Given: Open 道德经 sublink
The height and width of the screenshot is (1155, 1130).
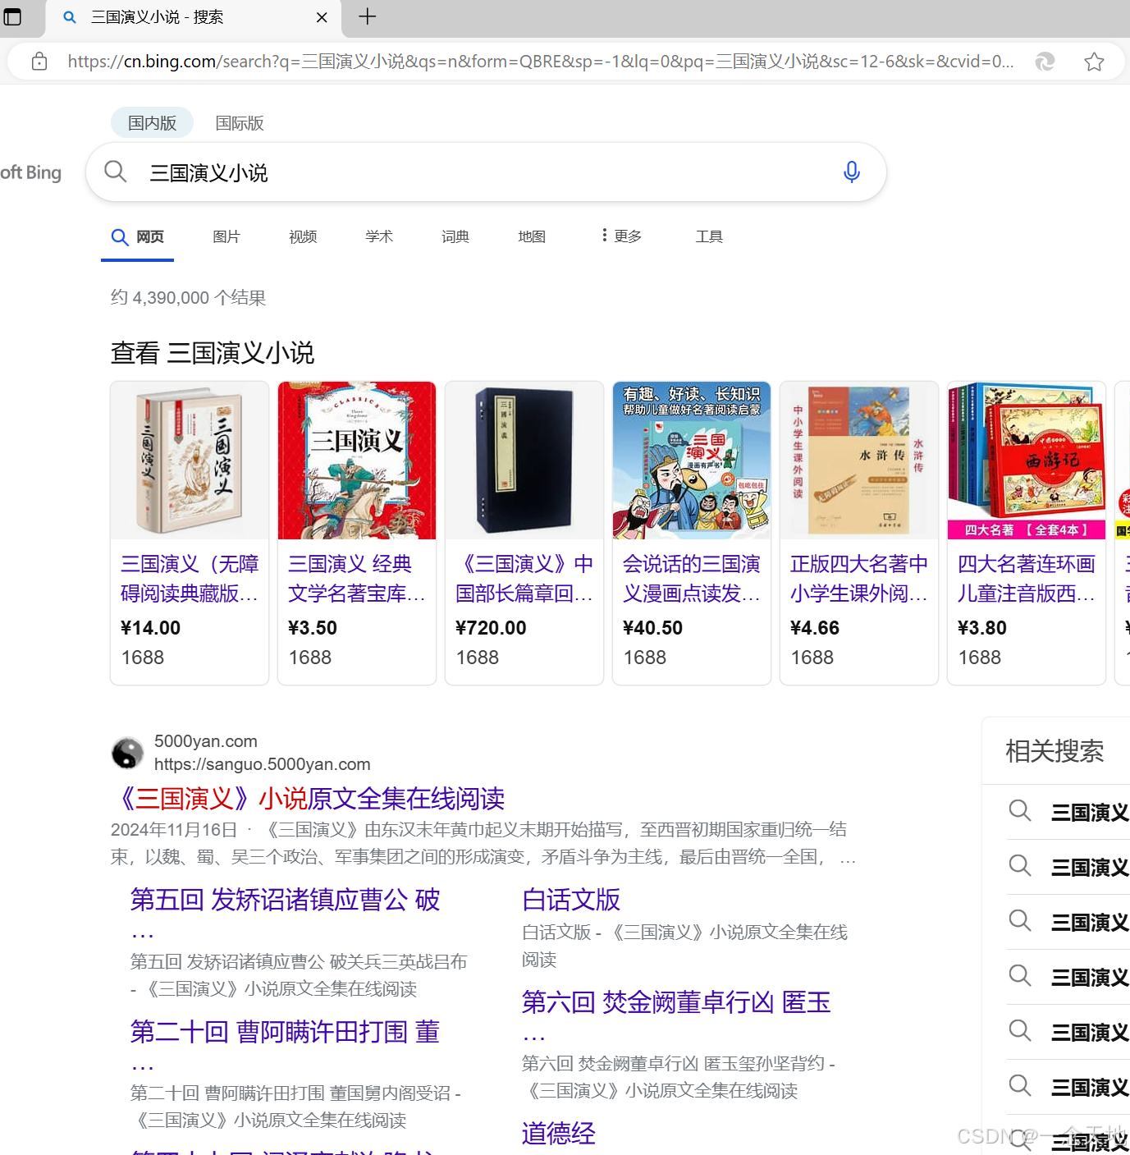Looking at the screenshot, I should pos(559,1134).
